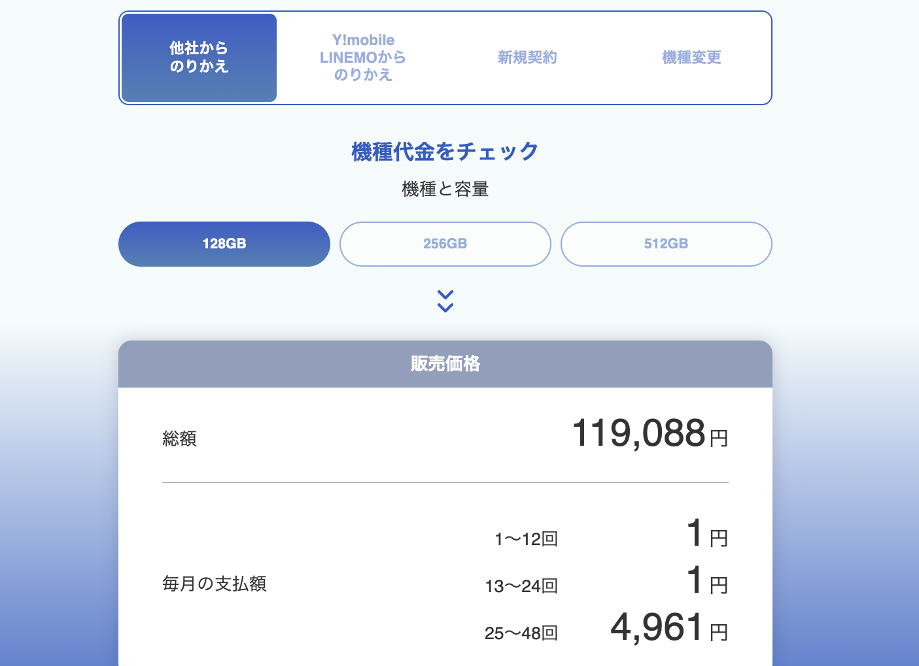Click the 1円 amount for 13〜24回
The height and width of the screenshot is (666, 919).
[706, 582]
